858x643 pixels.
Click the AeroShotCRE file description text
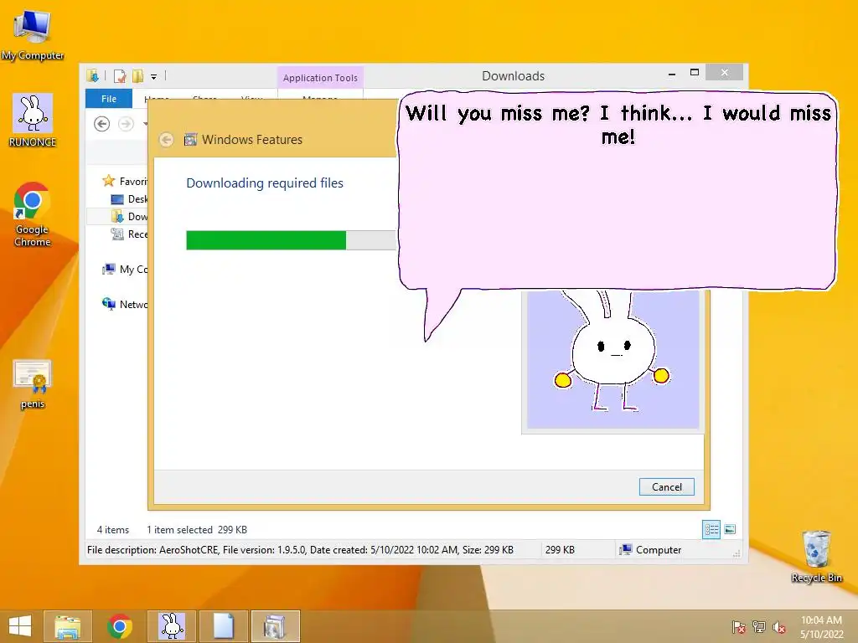click(301, 550)
